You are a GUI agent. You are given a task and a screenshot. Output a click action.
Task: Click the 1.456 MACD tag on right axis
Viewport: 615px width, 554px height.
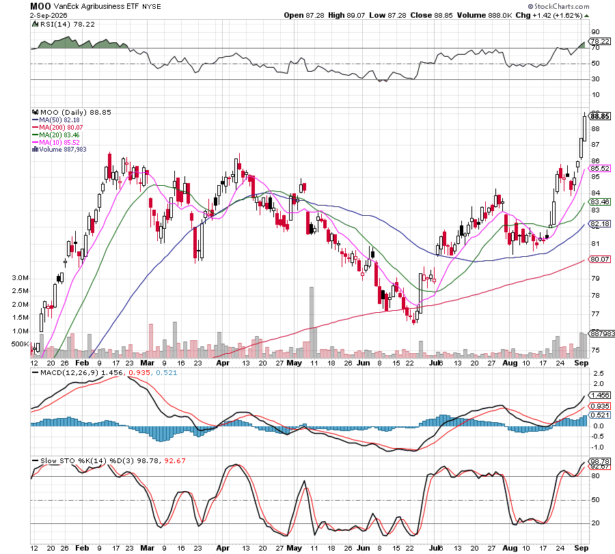point(600,396)
